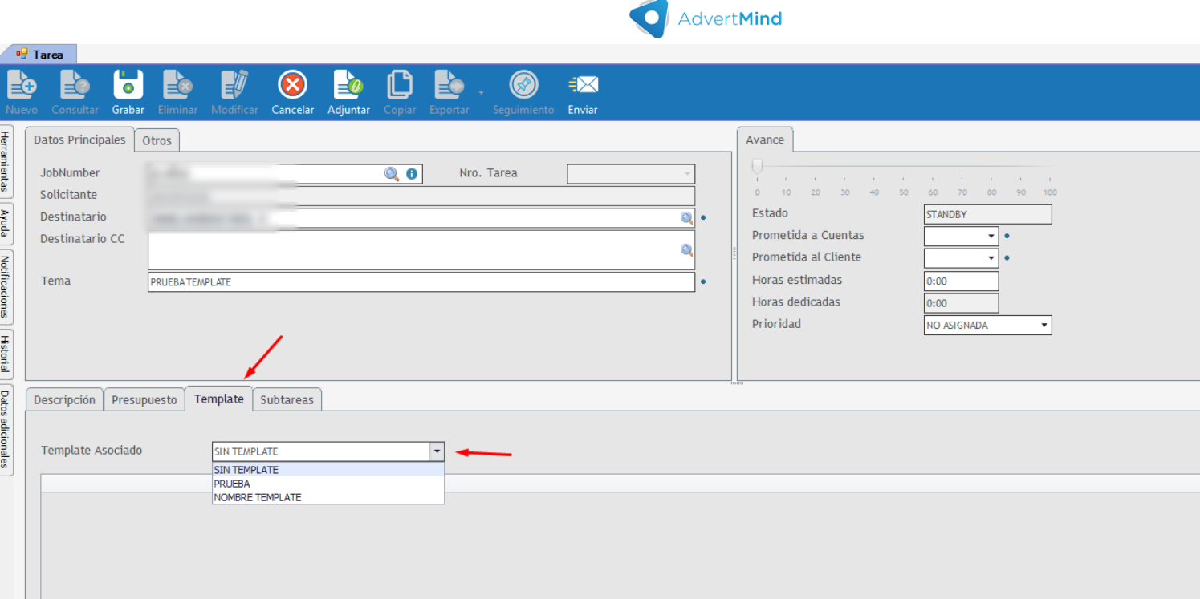Click the Copiar toolbar icon

(x=400, y=84)
